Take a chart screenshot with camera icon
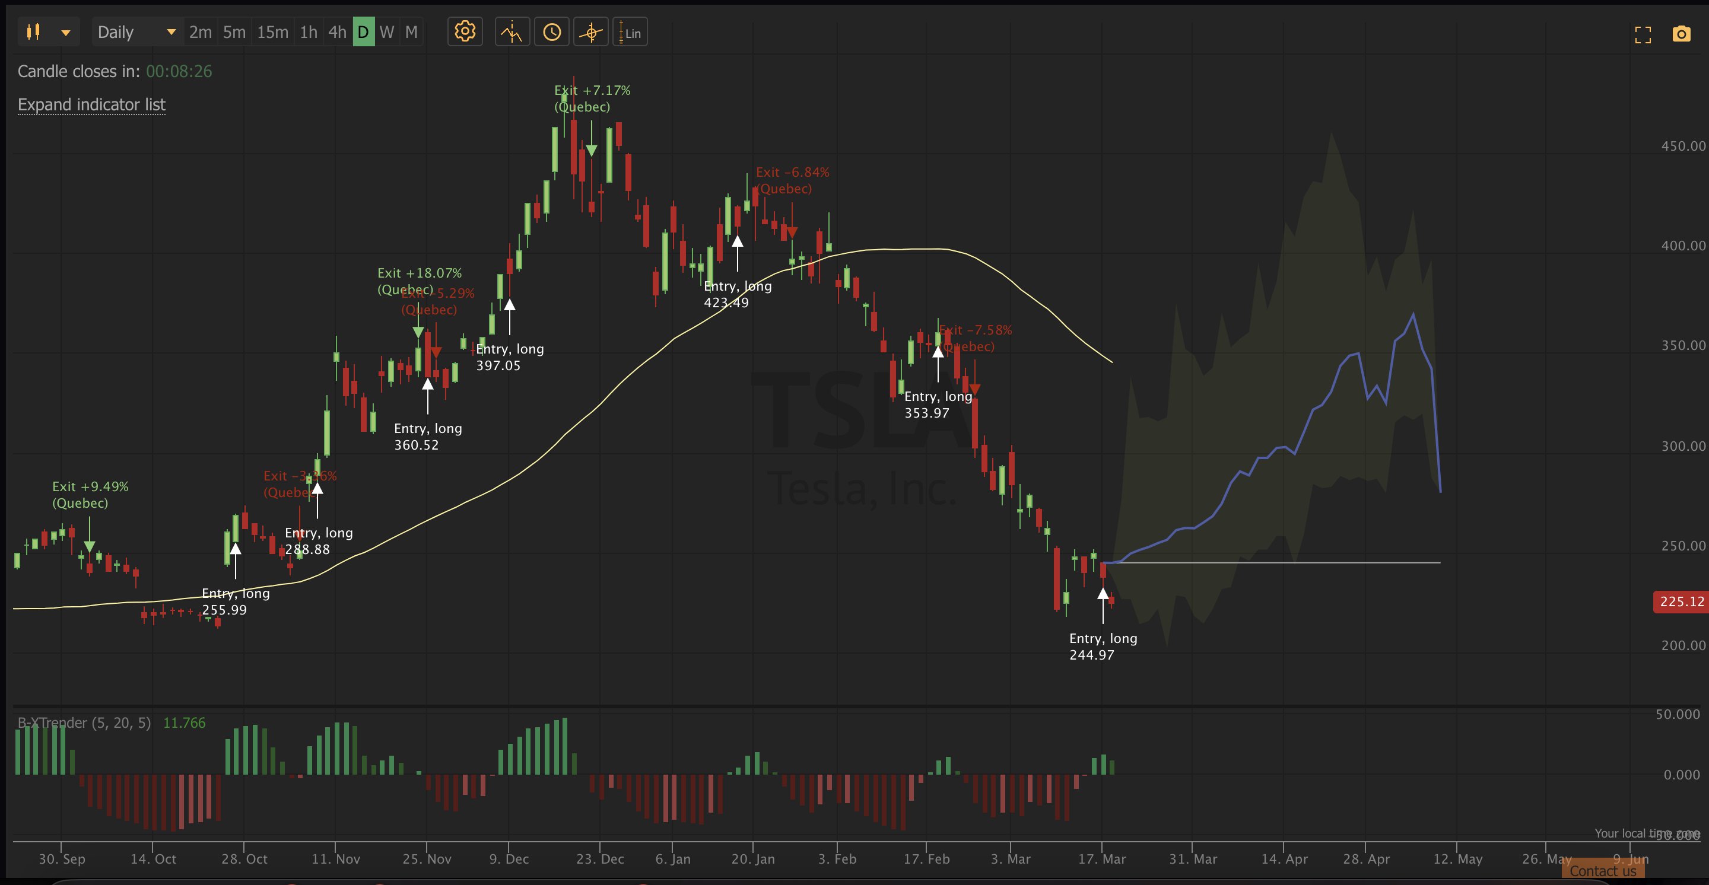The image size is (1709, 885). 1681,34
